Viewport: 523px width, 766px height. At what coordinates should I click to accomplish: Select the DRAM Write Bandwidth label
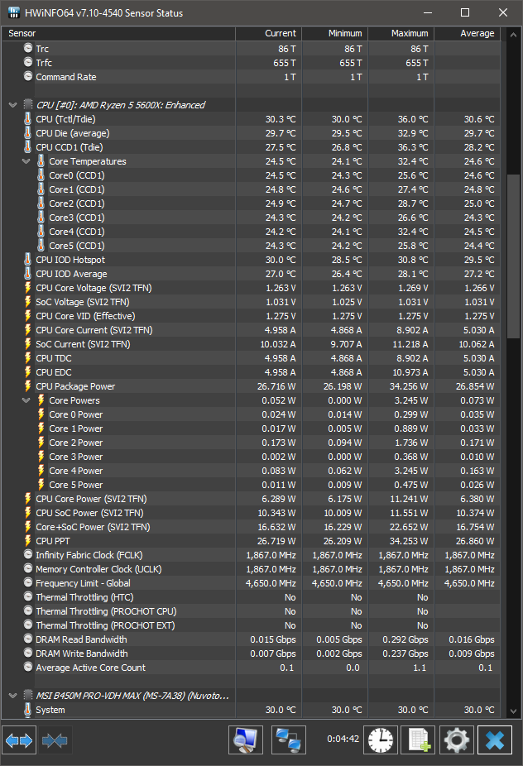click(x=82, y=653)
